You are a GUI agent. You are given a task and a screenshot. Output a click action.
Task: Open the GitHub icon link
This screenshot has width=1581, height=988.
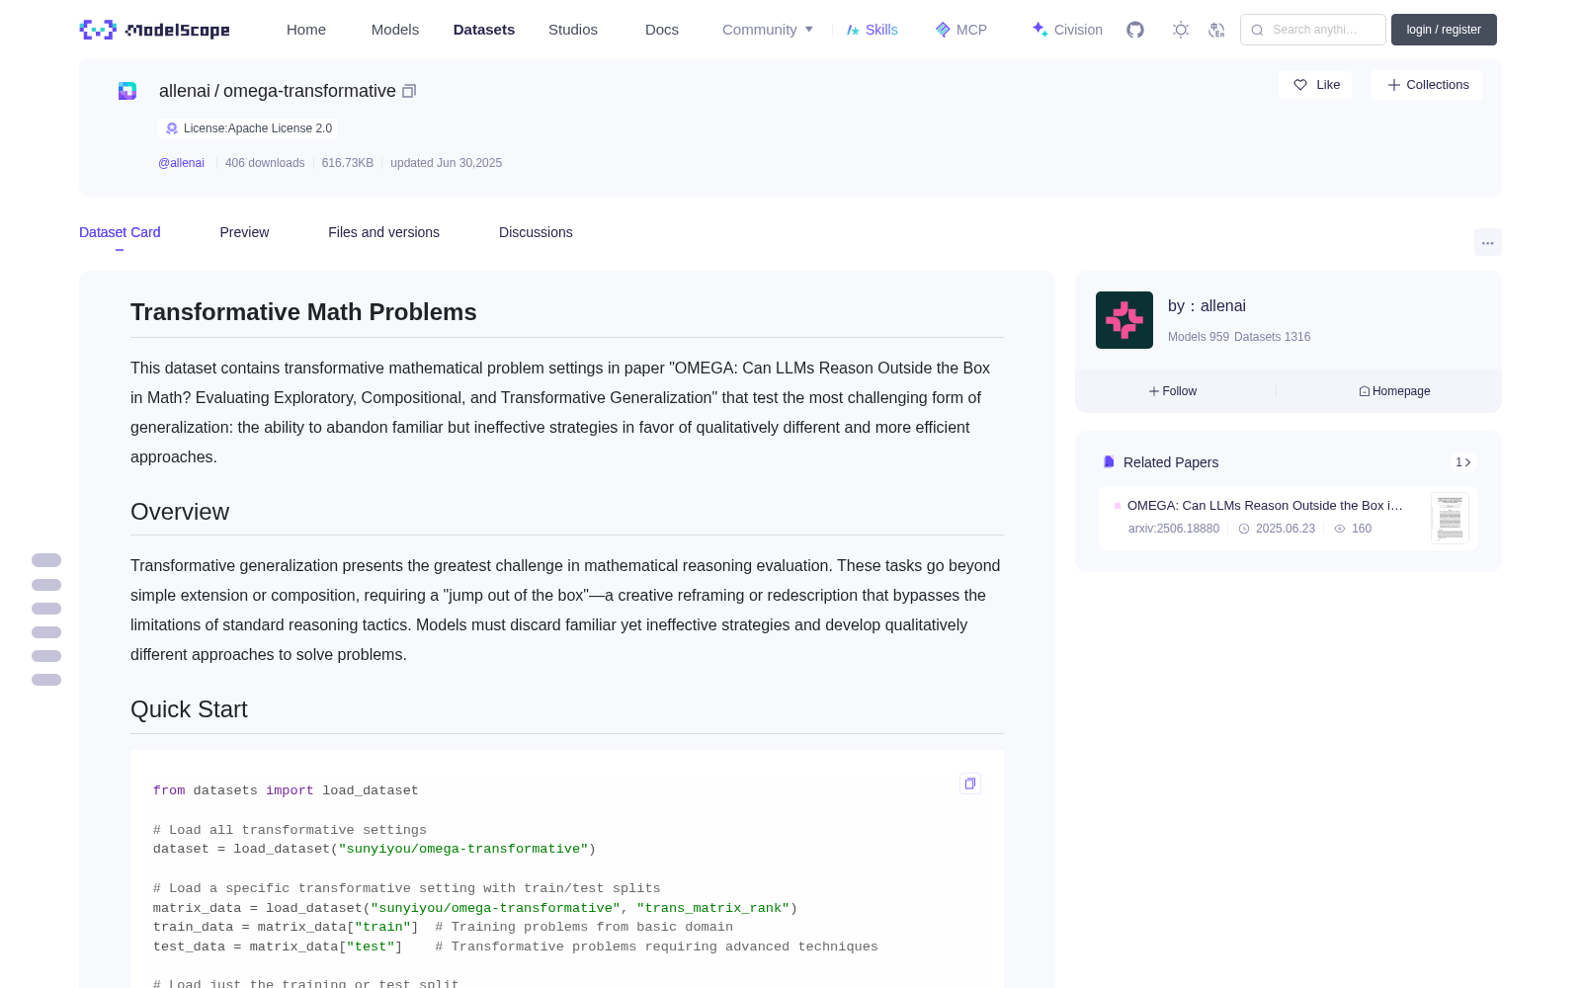[x=1135, y=30]
